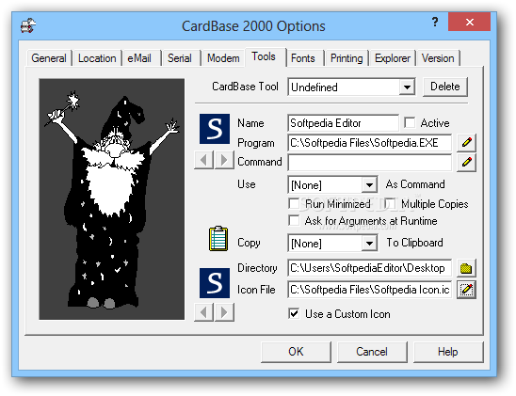Click the Program path field

[369, 143]
